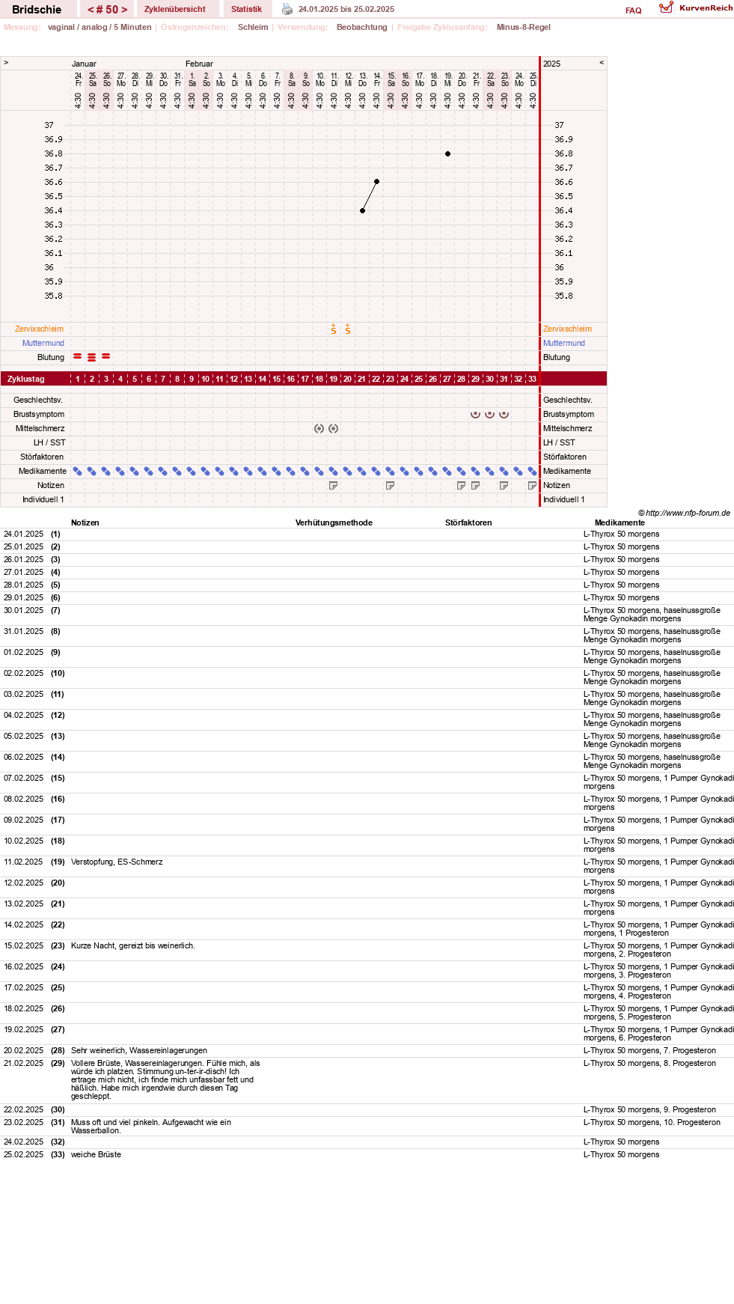The width and height of the screenshot is (734, 1304).
Task: Open the note icon on cycle day 33
Action: click(x=533, y=485)
